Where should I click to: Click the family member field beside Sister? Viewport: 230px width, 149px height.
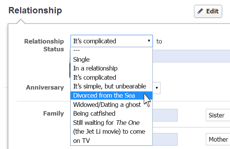click(165, 115)
